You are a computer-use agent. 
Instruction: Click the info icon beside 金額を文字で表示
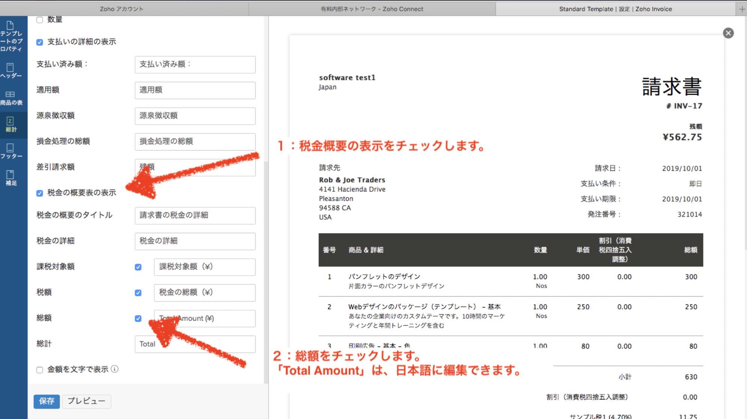(x=115, y=369)
